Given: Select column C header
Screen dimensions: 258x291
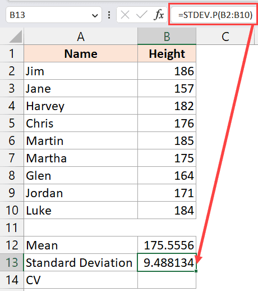Looking at the screenshot, I should pyautogui.click(x=225, y=37).
